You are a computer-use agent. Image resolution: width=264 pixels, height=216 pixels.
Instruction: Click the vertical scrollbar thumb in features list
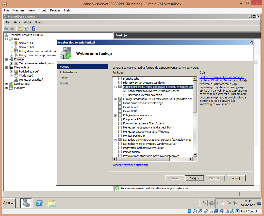coord(195,96)
